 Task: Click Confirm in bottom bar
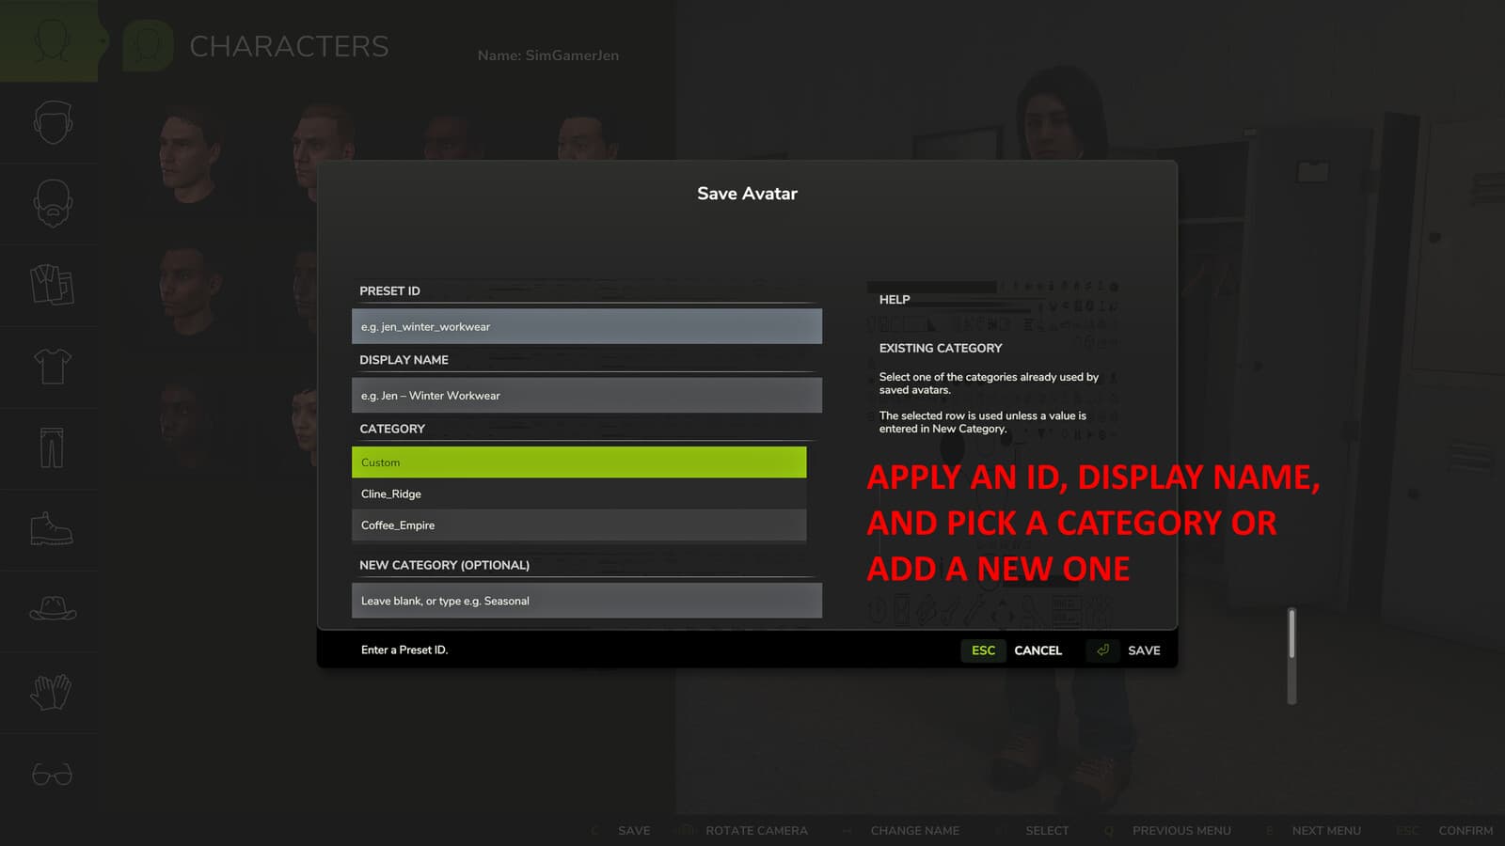click(x=1465, y=830)
